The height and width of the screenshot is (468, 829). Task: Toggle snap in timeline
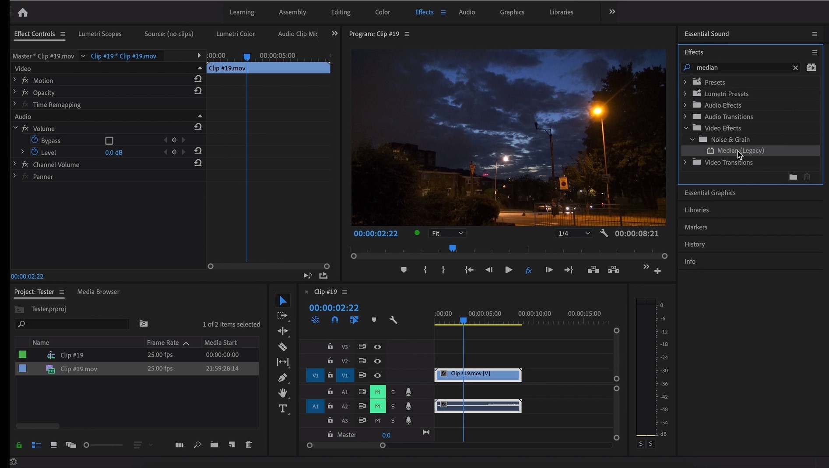pos(335,320)
